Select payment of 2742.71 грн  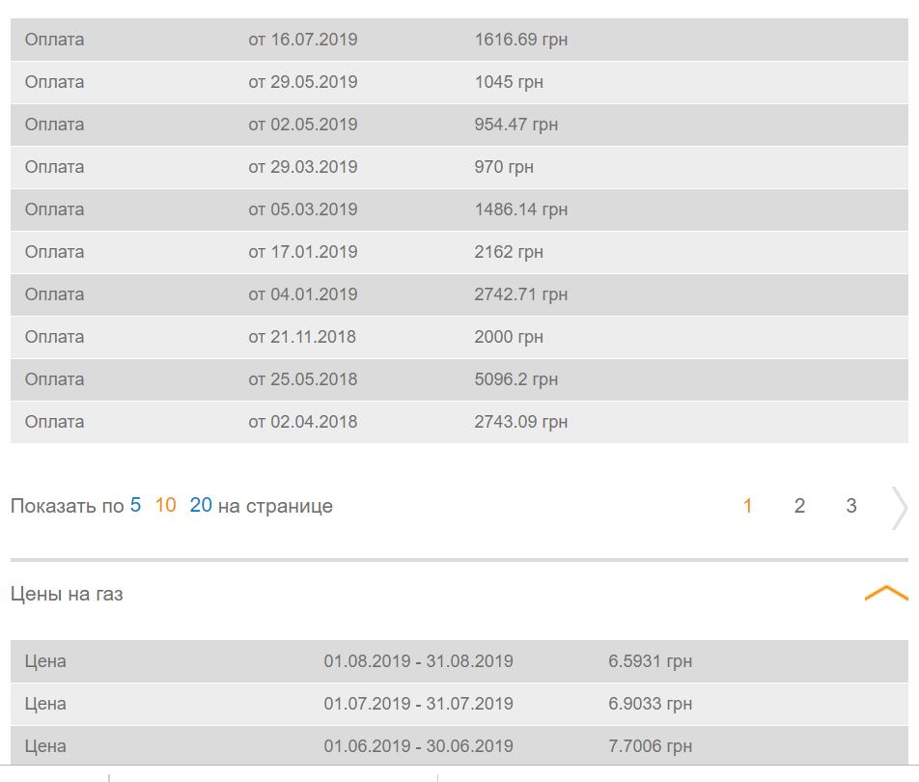459,294
